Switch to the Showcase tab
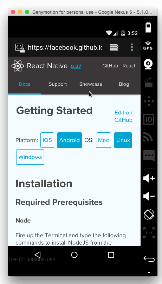162x284 pixels. pyautogui.click(x=91, y=84)
